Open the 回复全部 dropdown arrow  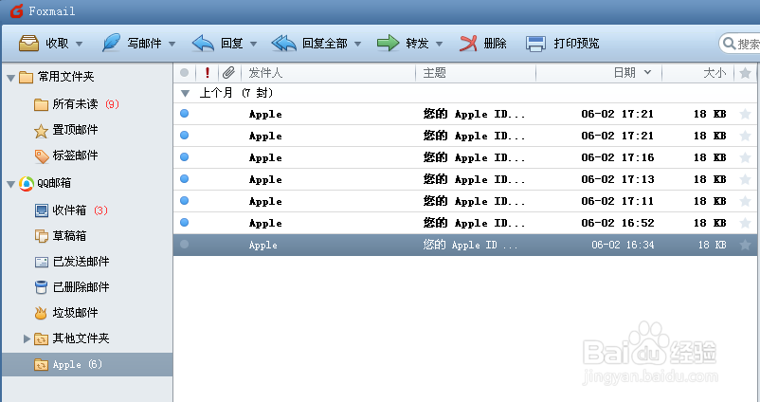click(x=357, y=44)
